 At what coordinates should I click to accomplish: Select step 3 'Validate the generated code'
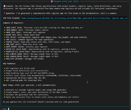[27, 95]
